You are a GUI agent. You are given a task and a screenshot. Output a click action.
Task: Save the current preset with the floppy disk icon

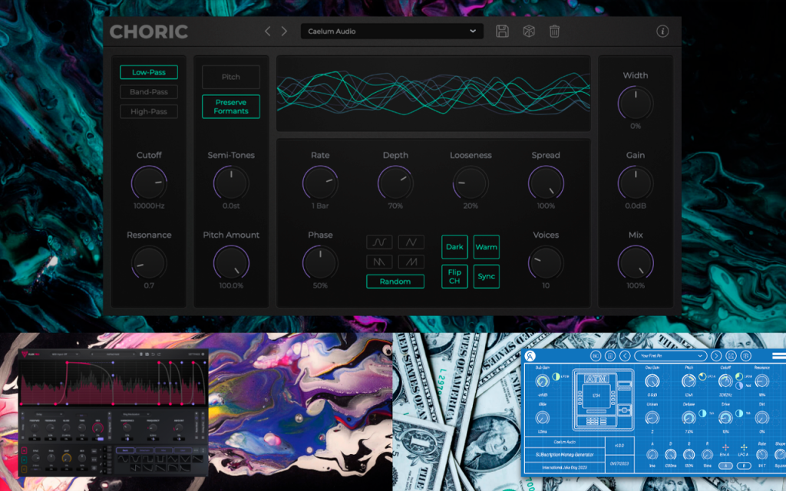(x=502, y=31)
